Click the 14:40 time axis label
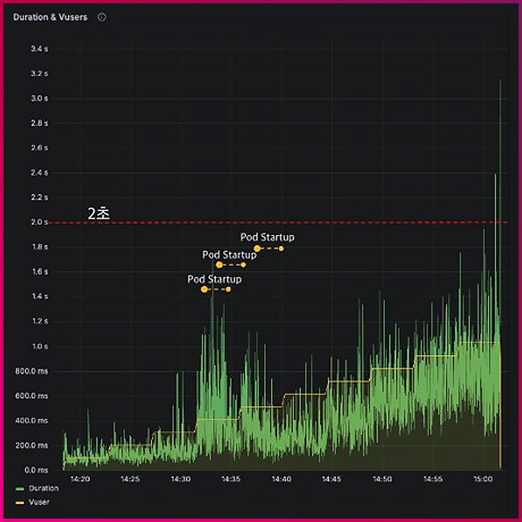The width and height of the screenshot is (522, 522). tap(281, 479)
